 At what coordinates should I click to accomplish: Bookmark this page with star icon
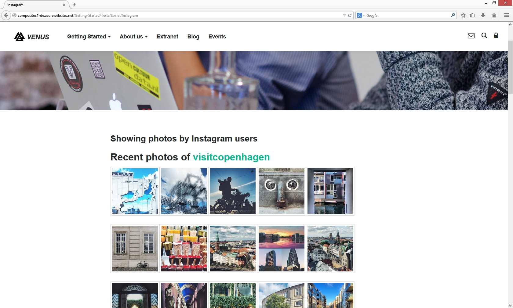tap(463, 15)
